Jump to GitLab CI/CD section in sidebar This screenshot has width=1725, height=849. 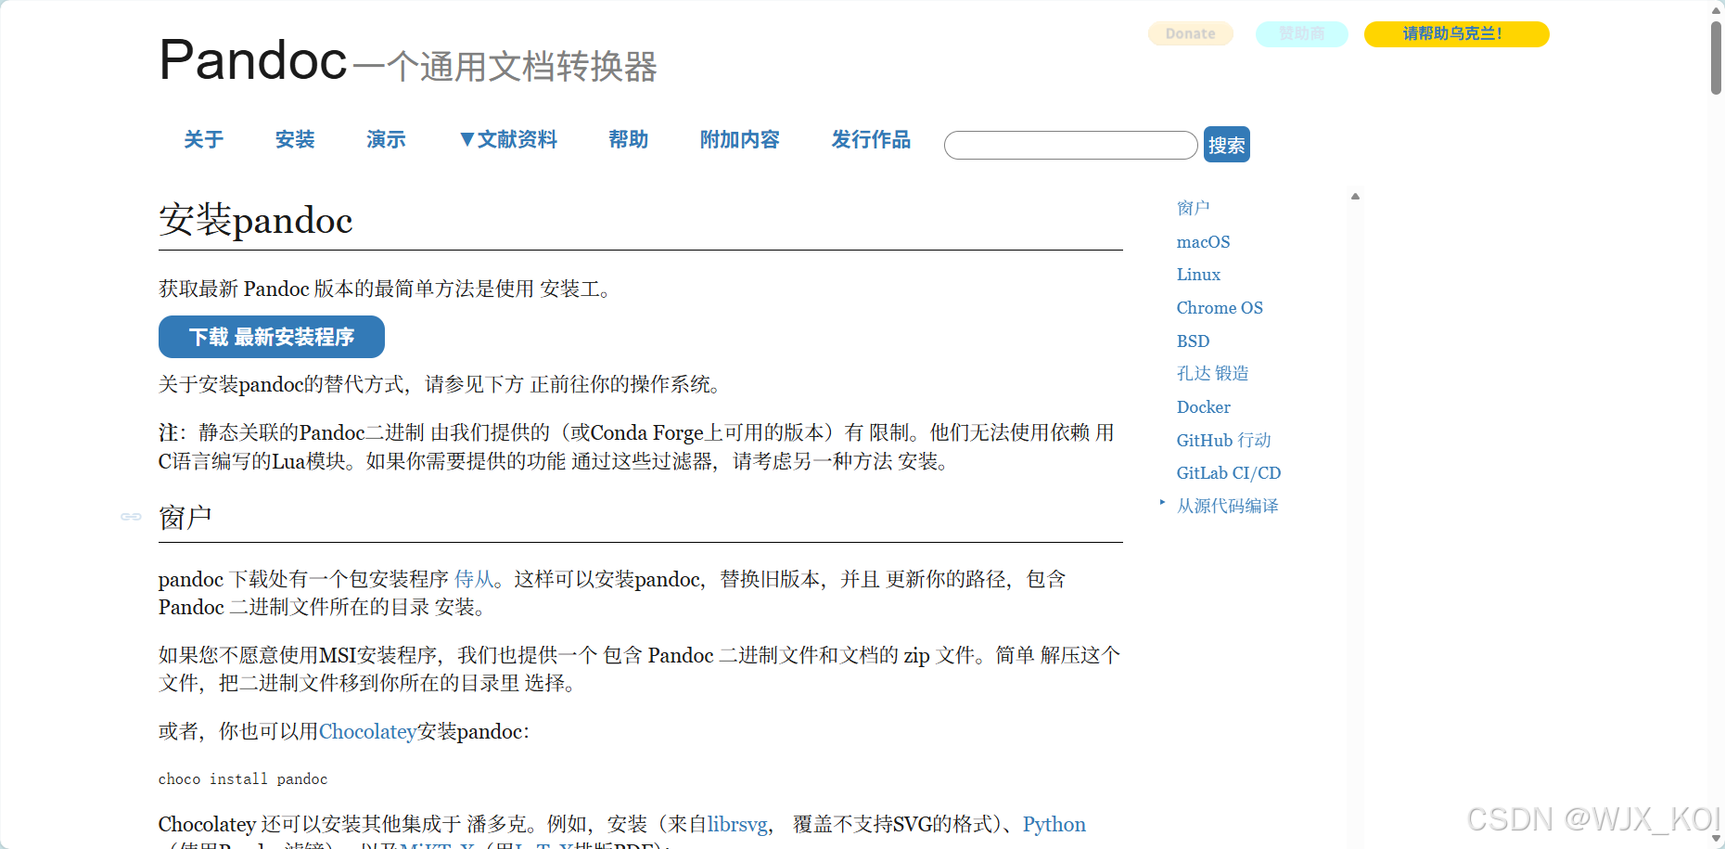[1228, 472]
